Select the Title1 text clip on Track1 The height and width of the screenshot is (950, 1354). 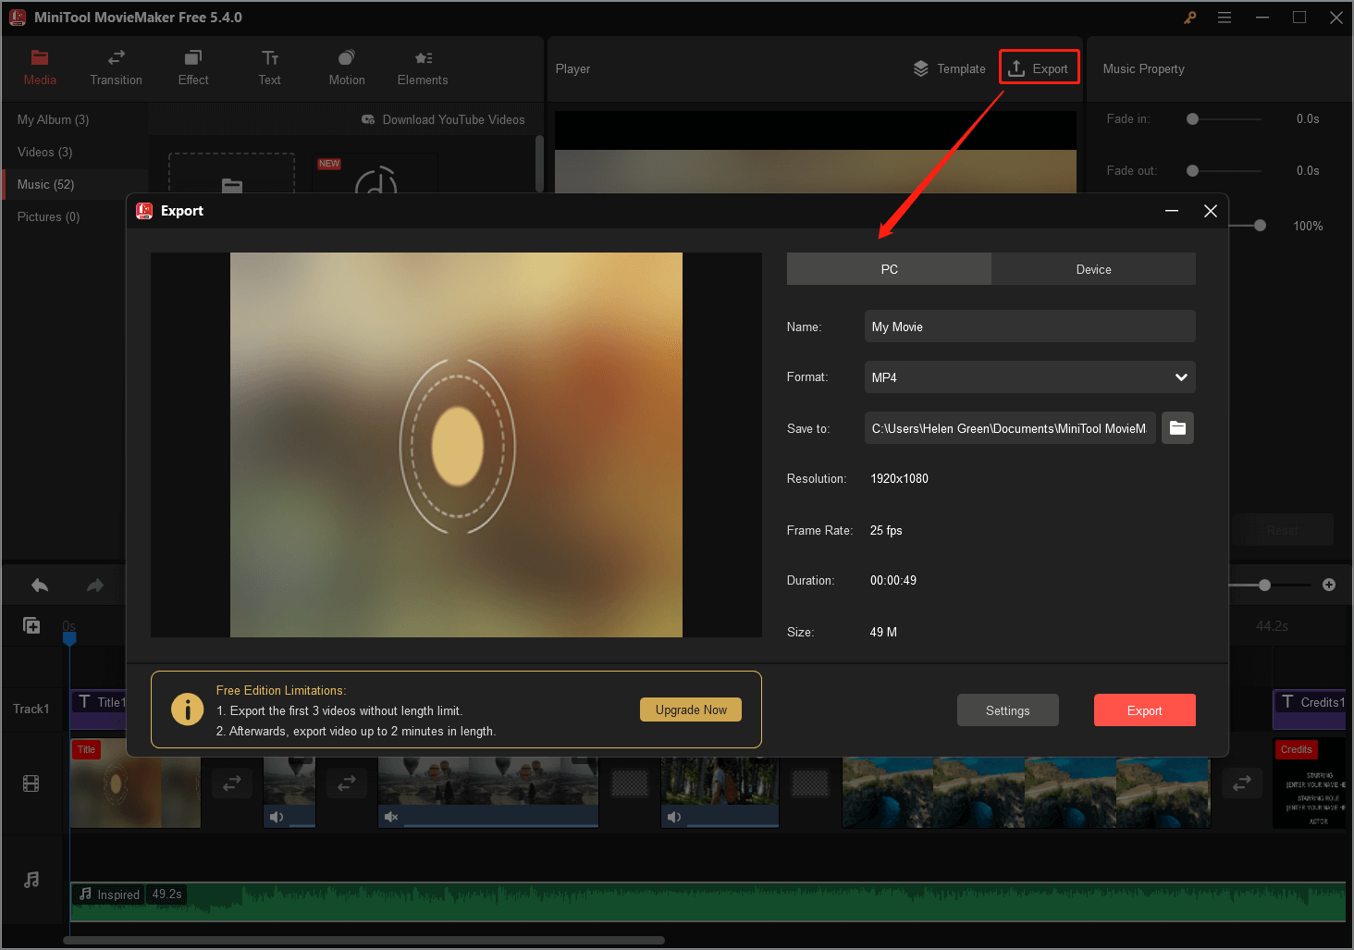[99, 709]
